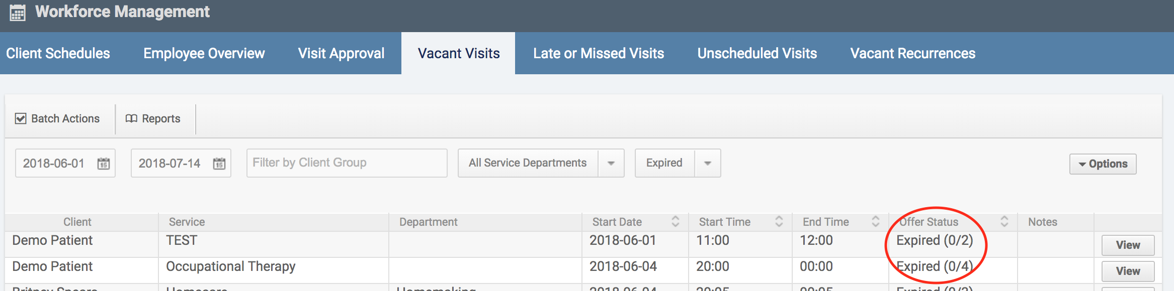Open the Vacant Recurrences tab

(912, 53)
